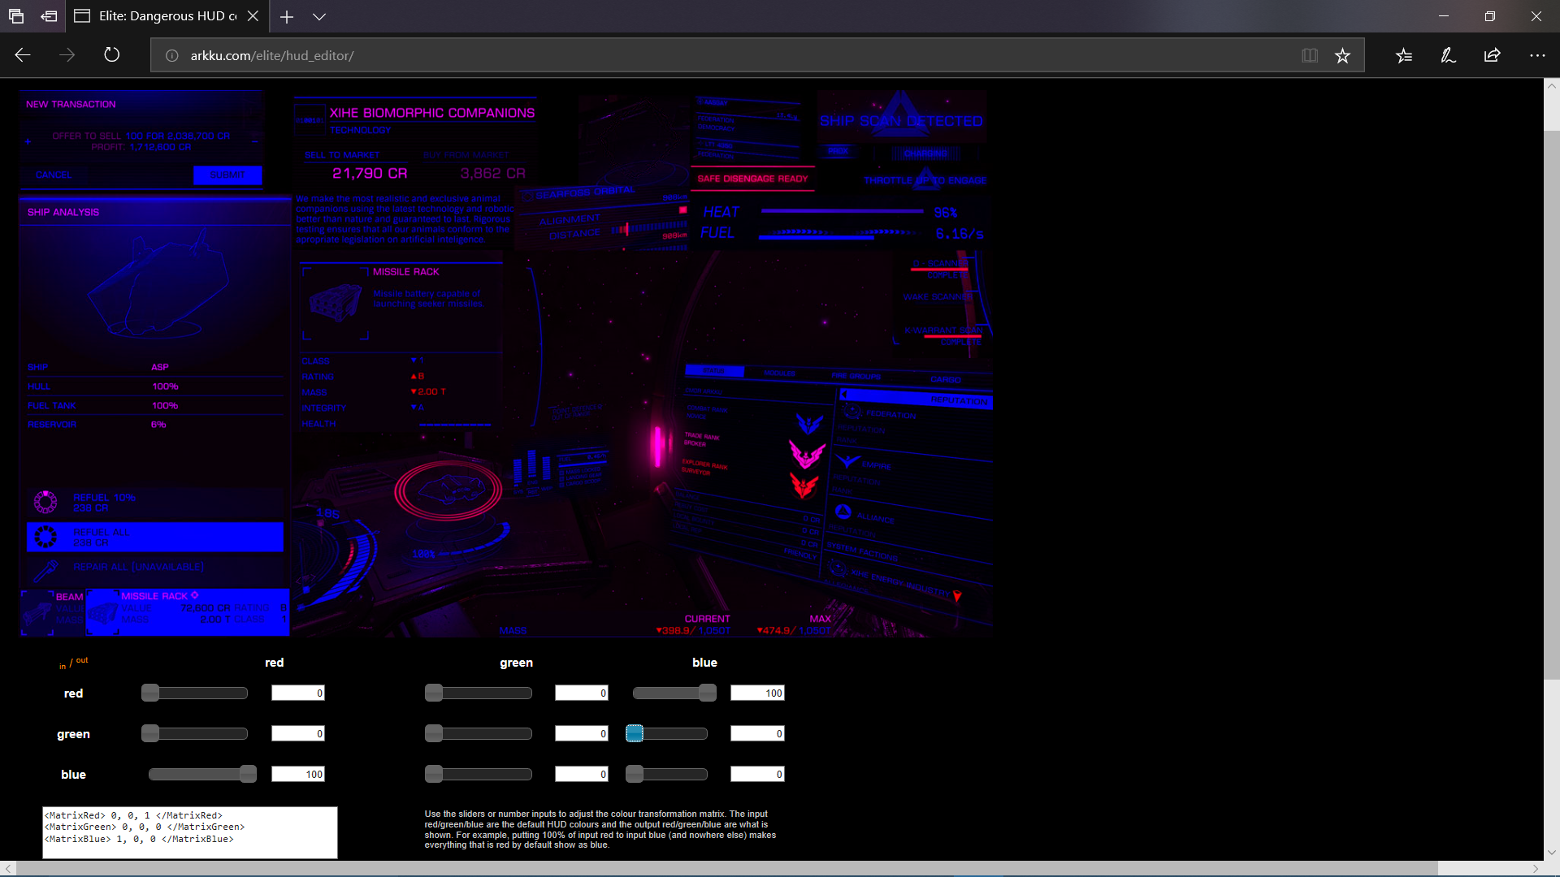This screenshot has height=877, width=1560.
Task: Click the blue-in red-out number field showing 100
Action: pos(298,774)
